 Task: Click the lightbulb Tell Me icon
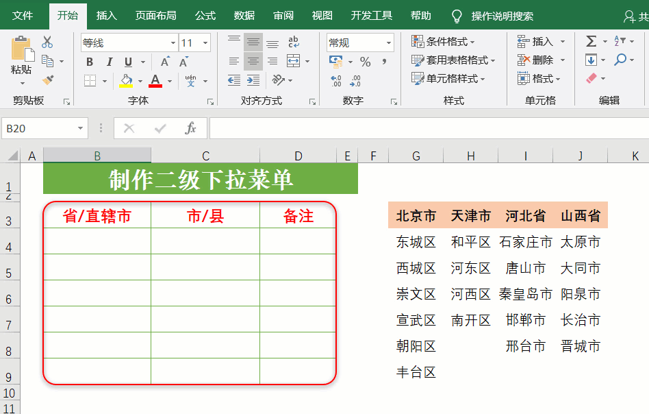point(457,16)
